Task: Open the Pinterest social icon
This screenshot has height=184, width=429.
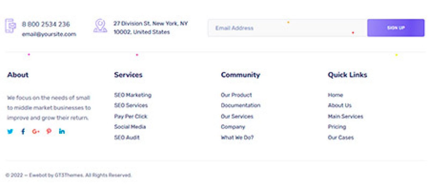Action: click(49, 131)
